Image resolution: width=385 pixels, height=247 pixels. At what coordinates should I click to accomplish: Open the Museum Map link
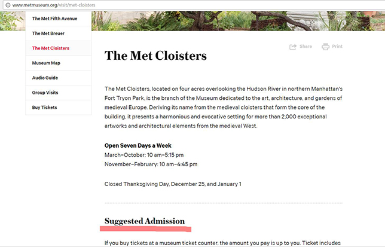(x=46, y=63)
